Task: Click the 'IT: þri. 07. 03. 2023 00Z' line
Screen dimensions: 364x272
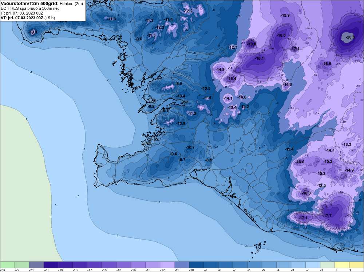Action: (x=22, y=13)
